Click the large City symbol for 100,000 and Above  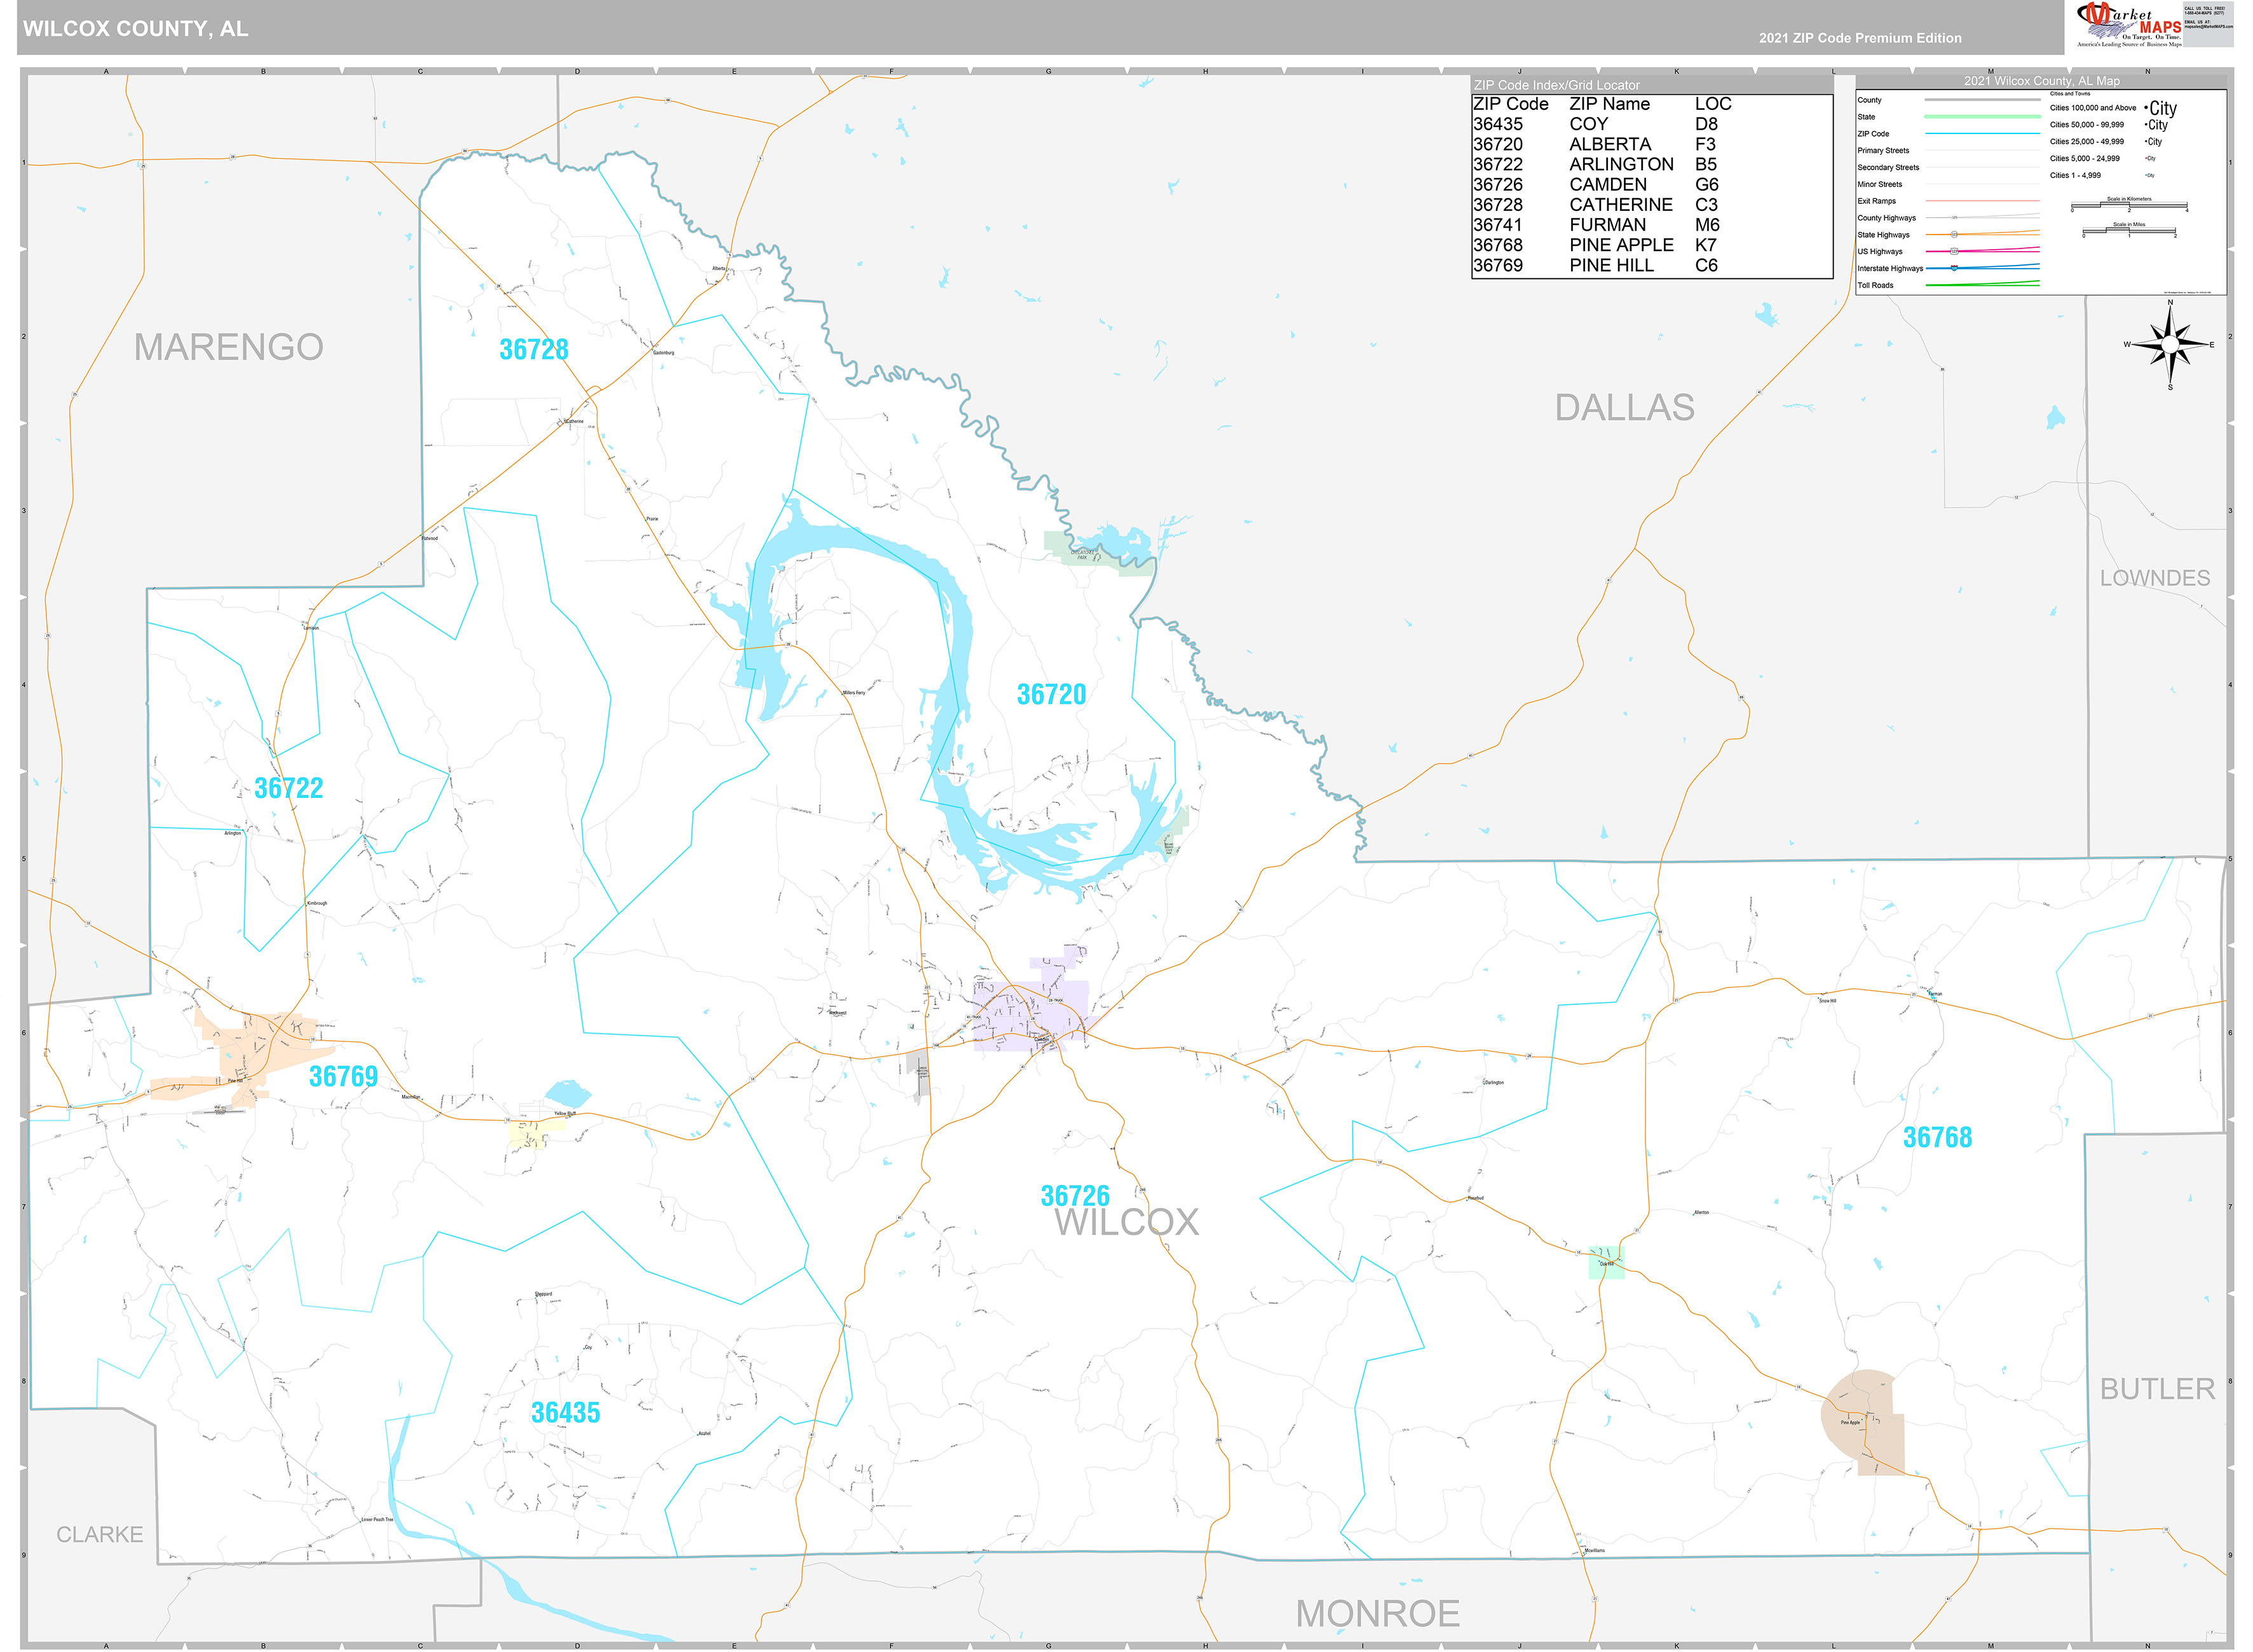coord(2161,108)
